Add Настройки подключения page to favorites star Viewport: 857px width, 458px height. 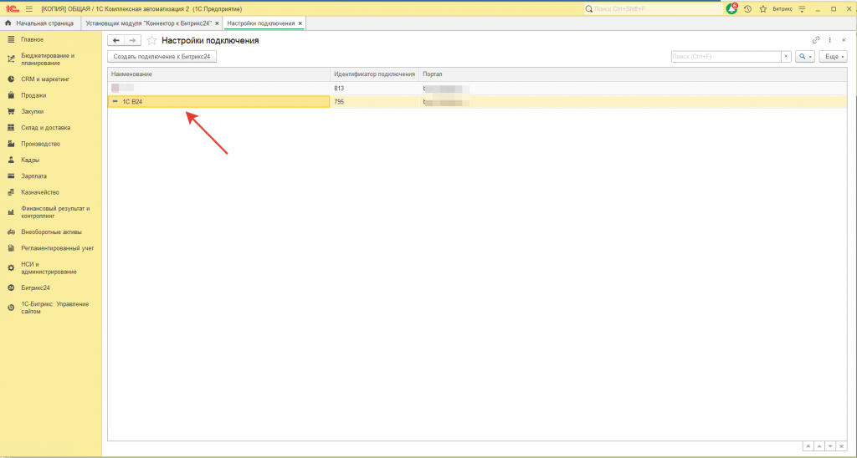151,40
